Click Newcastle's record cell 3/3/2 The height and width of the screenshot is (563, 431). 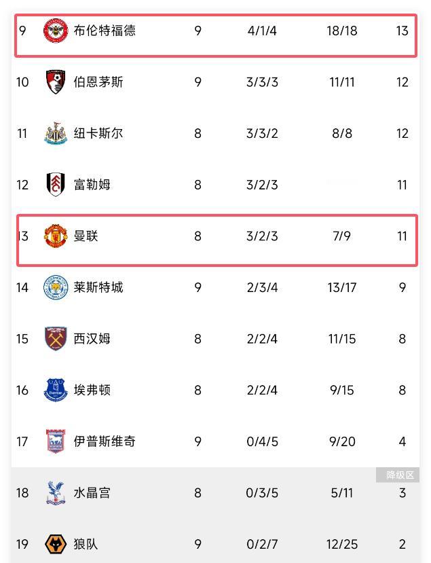pos(262,133)
